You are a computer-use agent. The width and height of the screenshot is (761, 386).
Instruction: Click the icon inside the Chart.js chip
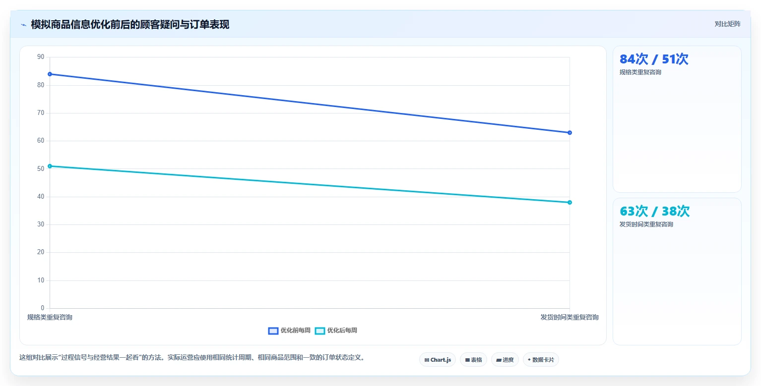point(427,360)
